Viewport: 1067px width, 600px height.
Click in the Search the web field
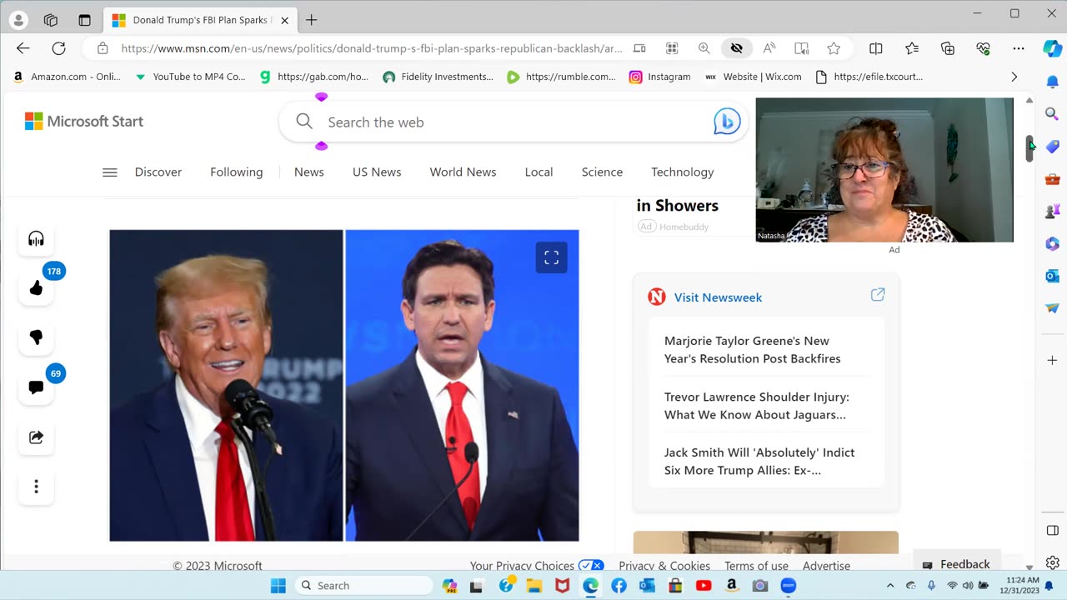point(513,122)
